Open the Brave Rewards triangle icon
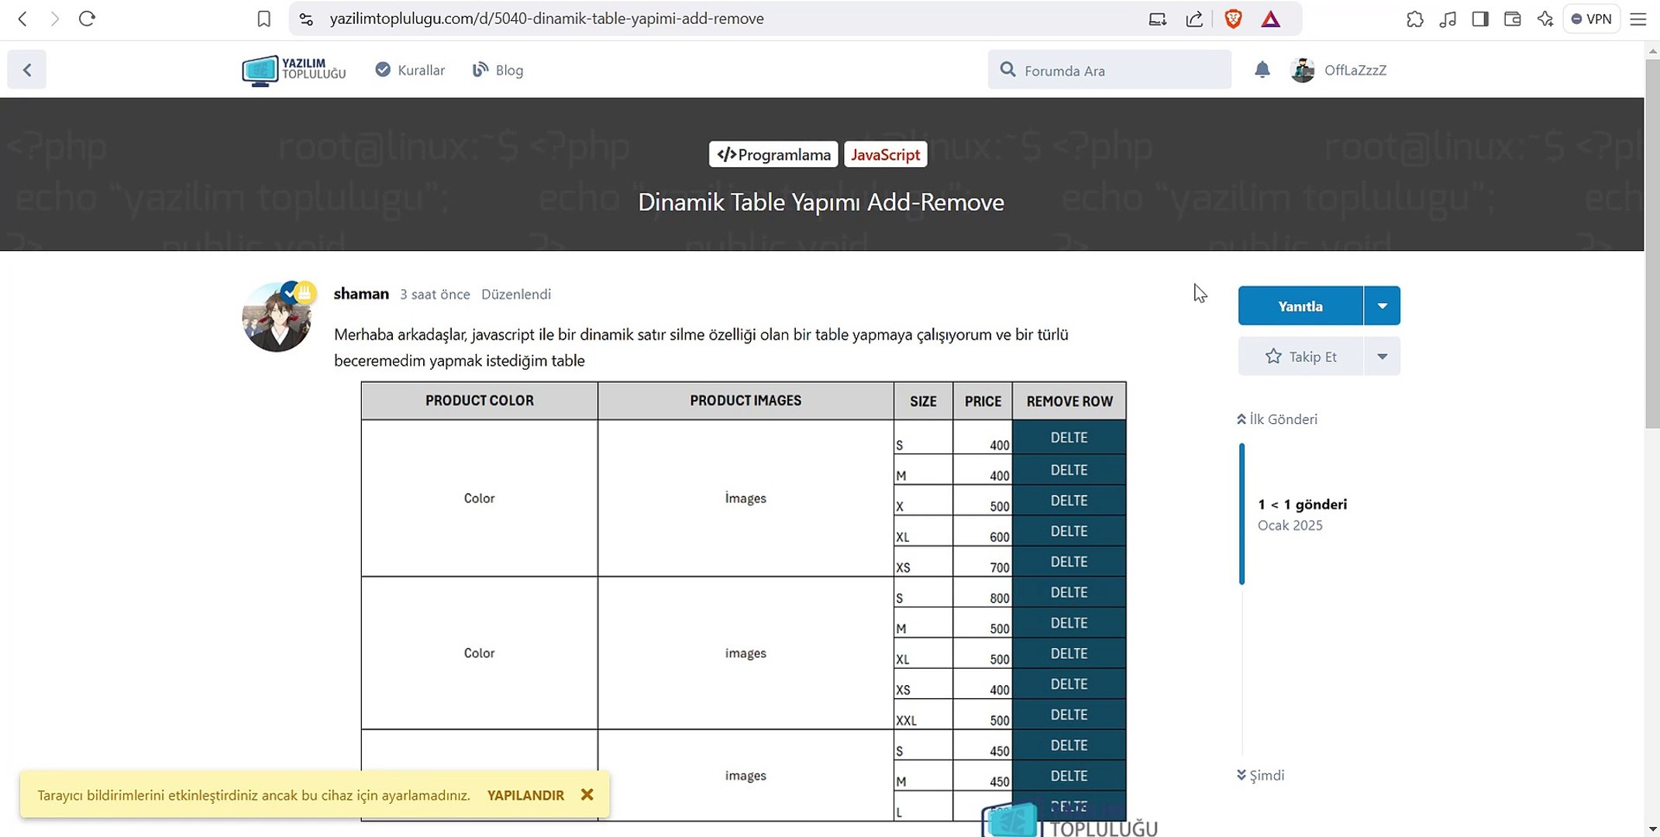This screenshot has width=1660, height=837. [x=1270, y=18]
